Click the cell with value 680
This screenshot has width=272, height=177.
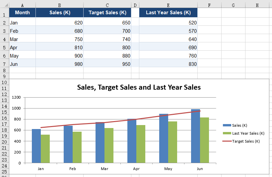tap(59, 30)
